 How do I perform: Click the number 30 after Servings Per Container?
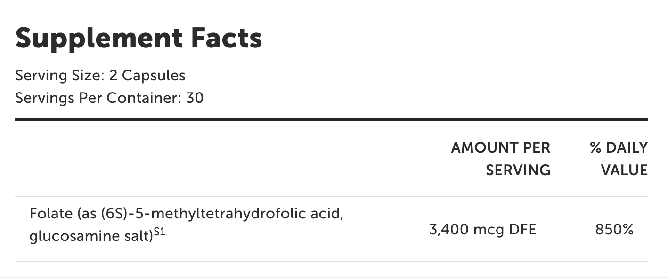(195, 98)
